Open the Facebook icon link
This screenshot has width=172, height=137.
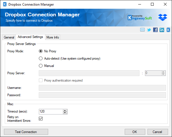[155, 30]
